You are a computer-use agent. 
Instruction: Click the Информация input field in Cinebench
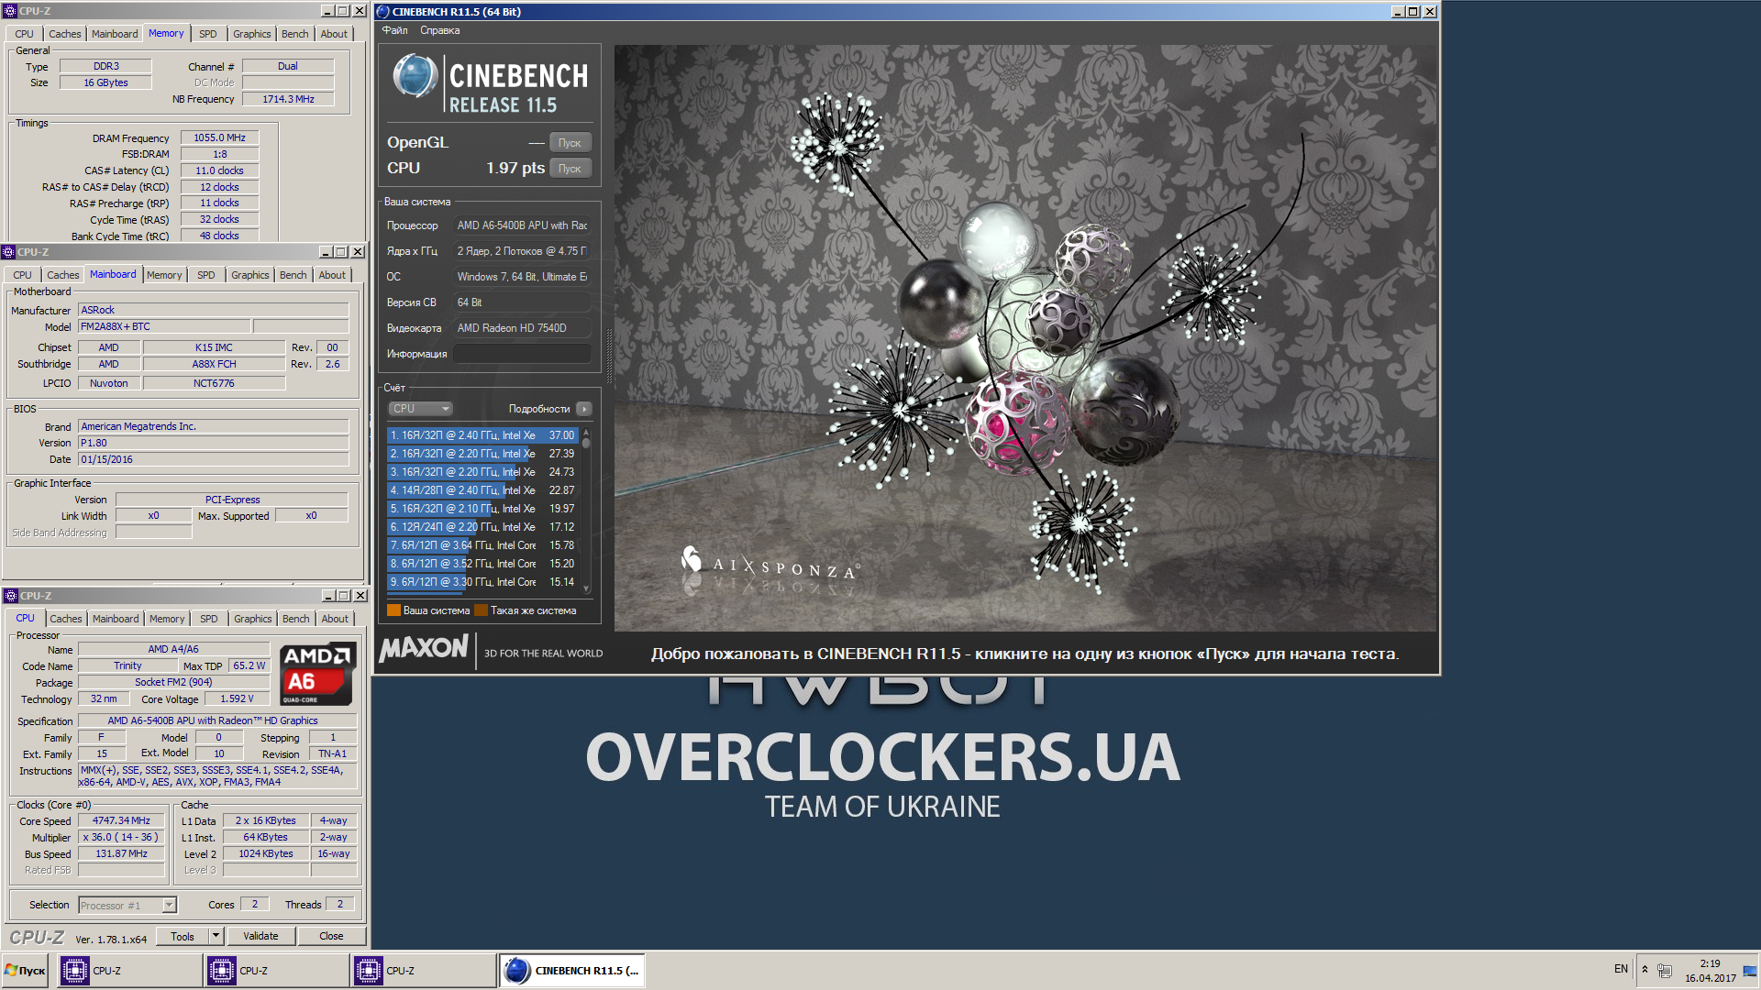522,354
